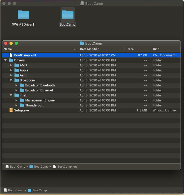Click the 87 KB size value
The width and height of the screenshot is (184, 195).
point(142,55)
